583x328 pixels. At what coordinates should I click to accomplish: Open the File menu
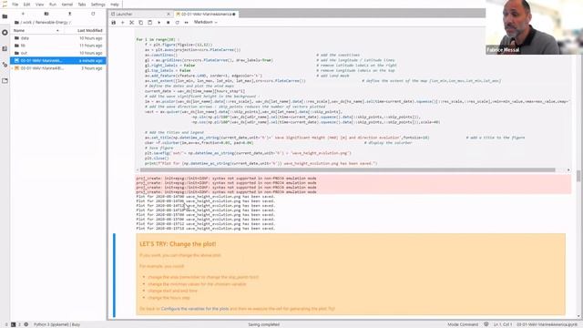[x=15, y=5]
